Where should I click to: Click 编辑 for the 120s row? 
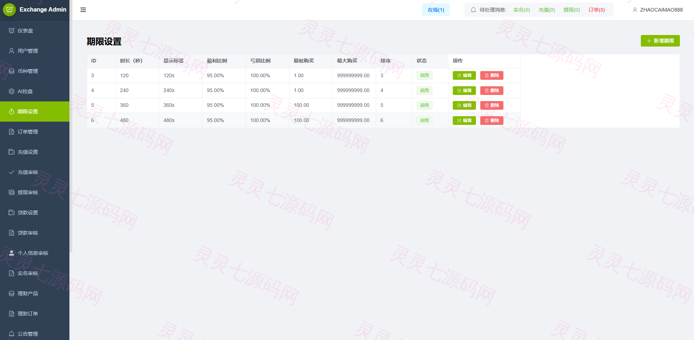click(x=464, y=75)
